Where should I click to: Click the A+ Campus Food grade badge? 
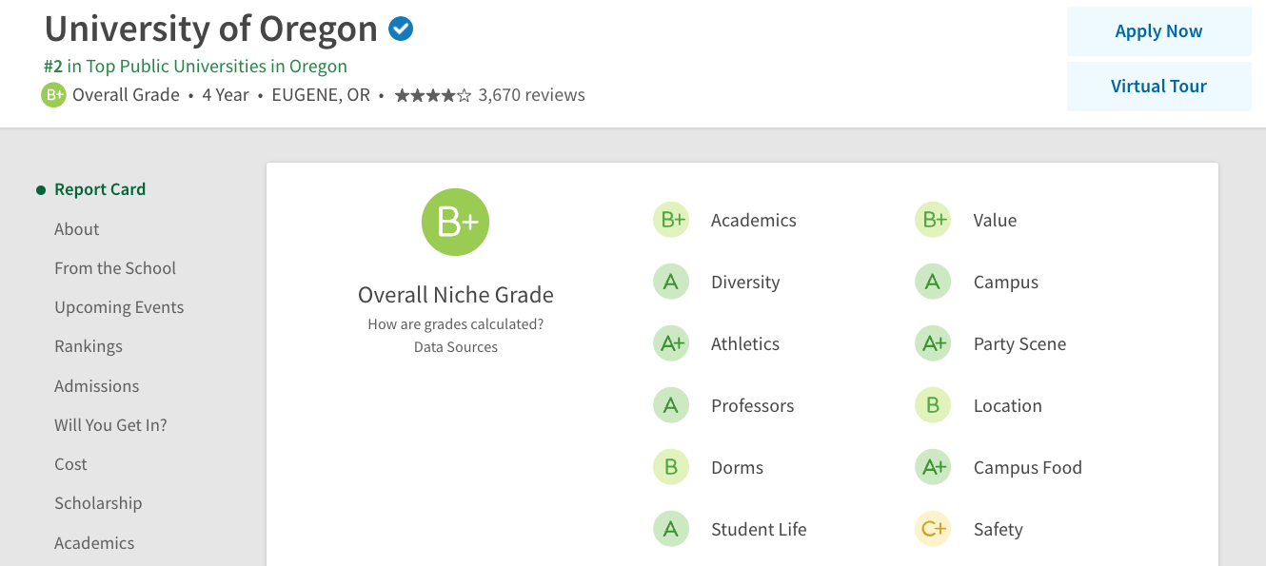coord(933,468)
